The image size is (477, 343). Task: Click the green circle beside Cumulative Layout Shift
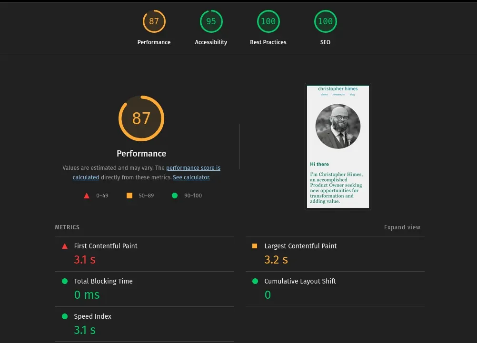click(255, 281)
